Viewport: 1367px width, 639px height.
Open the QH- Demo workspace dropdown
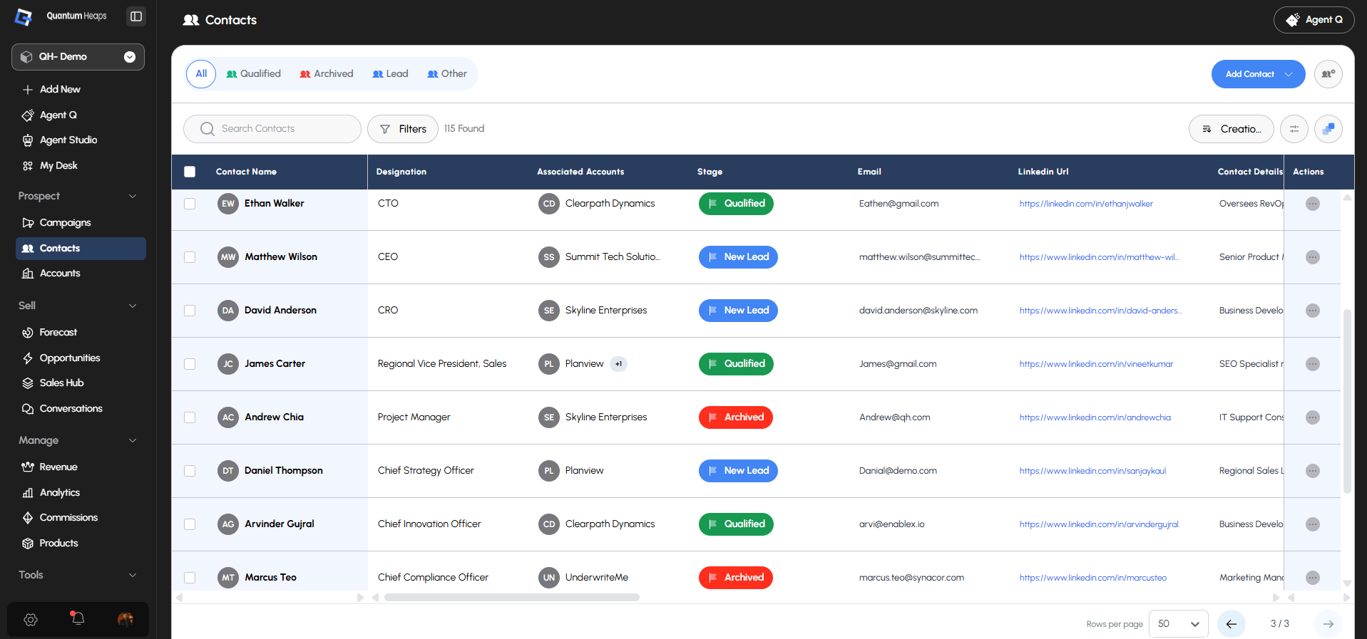coord(78,57)
